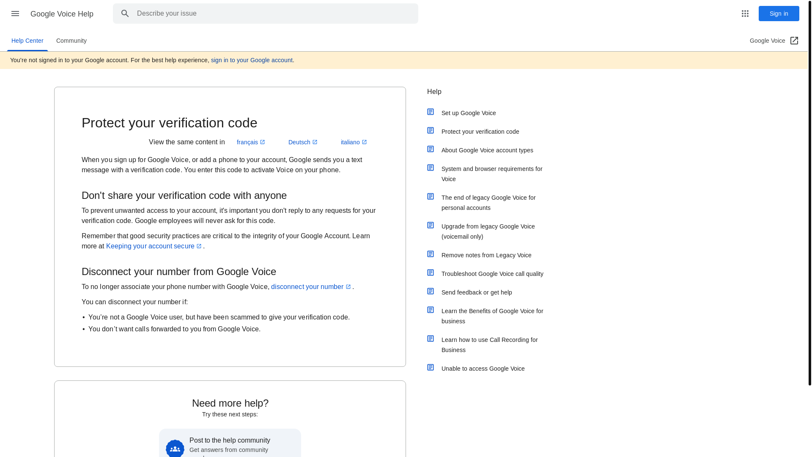Switch to the Community tab
This screenshot has width=812, height=457.
[71, 41]
